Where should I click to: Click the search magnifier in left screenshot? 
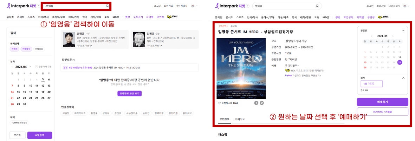click(x=107, y=6)
